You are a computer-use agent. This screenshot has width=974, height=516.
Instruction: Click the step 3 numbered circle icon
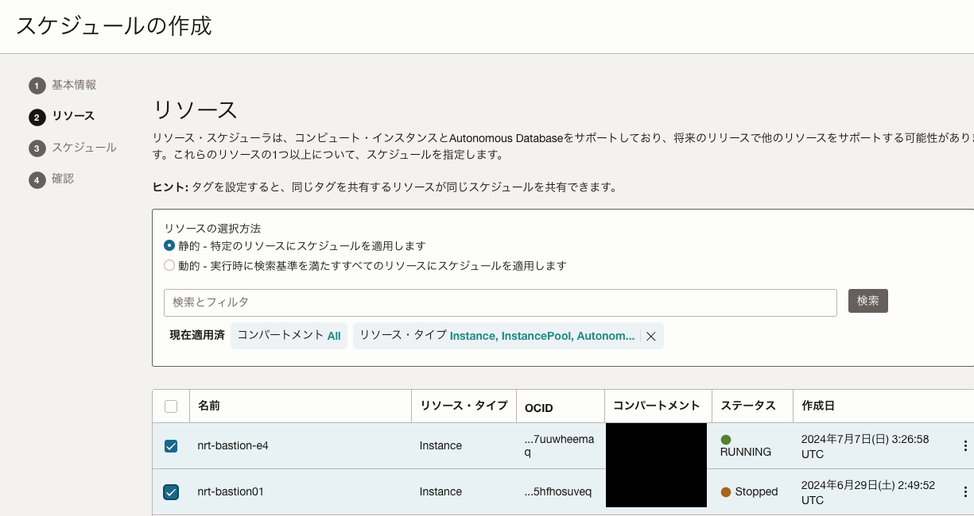pyautogui.click(x=36, y=148)
